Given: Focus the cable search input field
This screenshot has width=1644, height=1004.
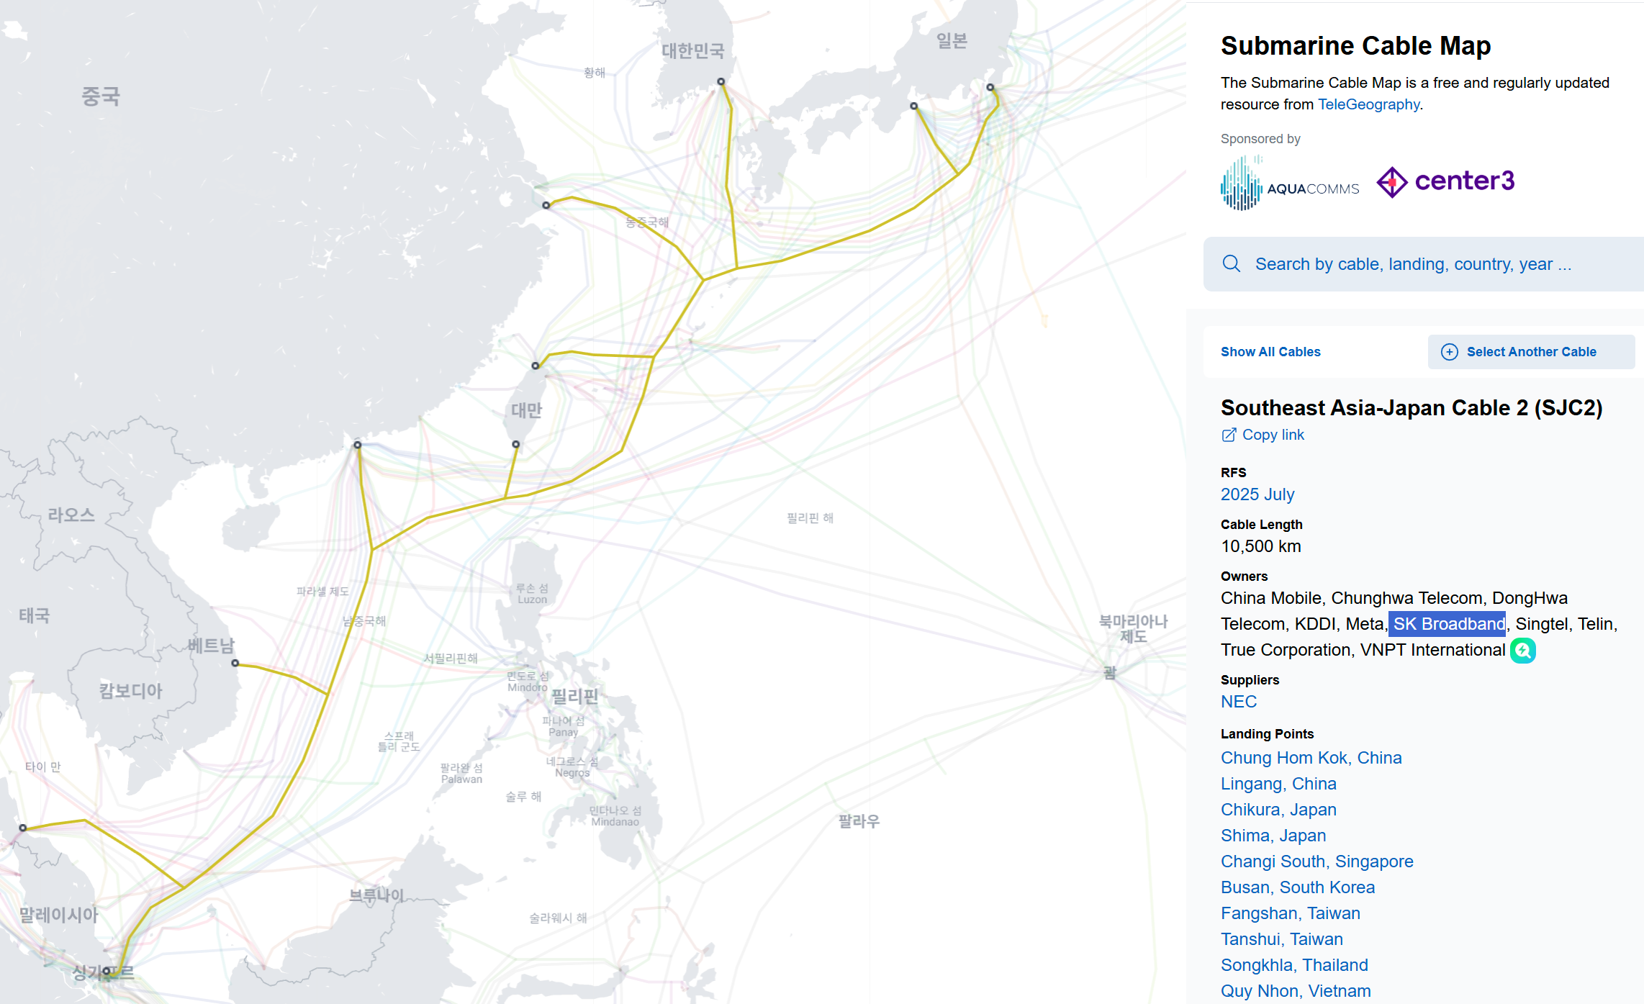Looking at the screenshot, I should (x=1423, y=264).
